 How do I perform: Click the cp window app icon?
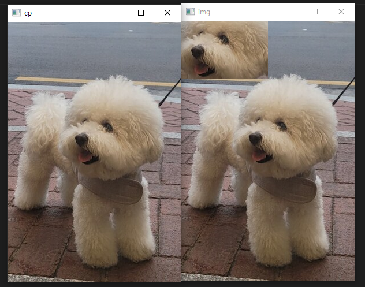coord(17,13)
